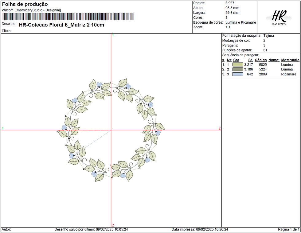
Task: Click code '2009' in the sequence table
Action: pyautogui.click(x=263, y=74)
